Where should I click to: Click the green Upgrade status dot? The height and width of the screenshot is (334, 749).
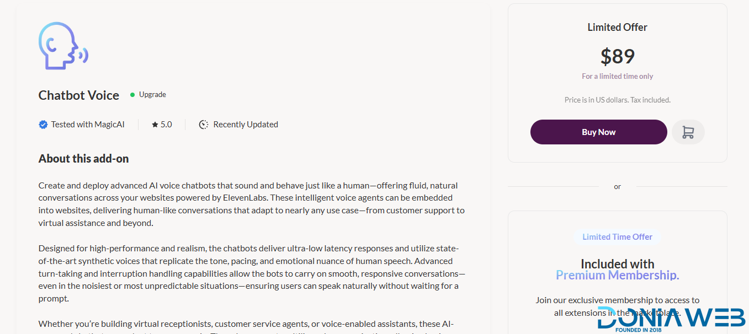point(132,95)
